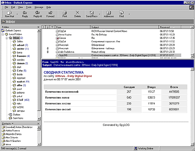
Task: Click the Working Online status indicator
Action: [x=144, y=148]
